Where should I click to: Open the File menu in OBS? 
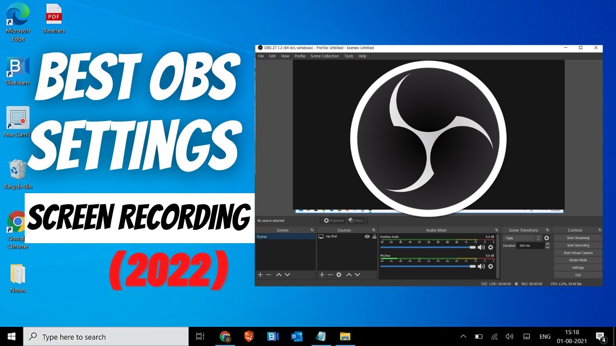(x=261, y=56)
